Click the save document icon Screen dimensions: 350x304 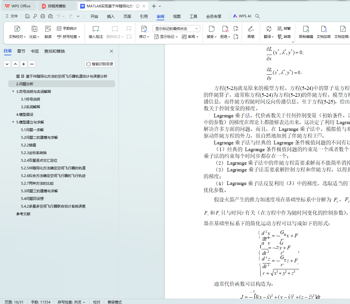(x=27, y=16)
